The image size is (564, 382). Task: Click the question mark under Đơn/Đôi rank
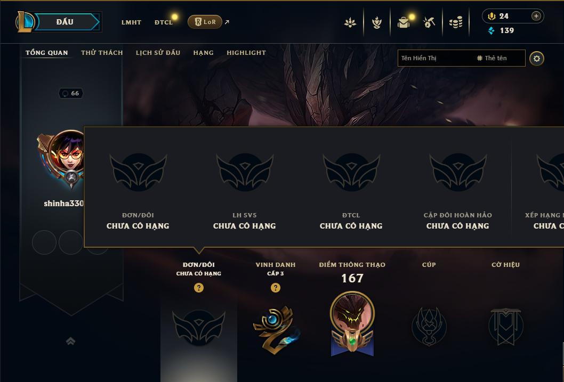pyautogui.click(x=198, y=288)
